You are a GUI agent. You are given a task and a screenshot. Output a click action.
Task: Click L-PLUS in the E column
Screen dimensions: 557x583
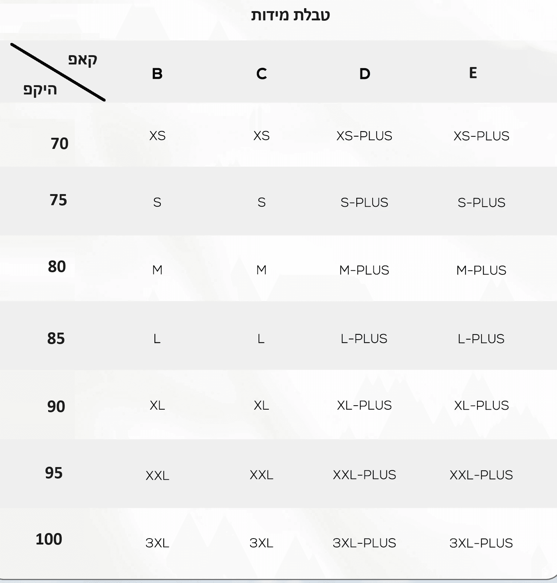coord(481,339)
